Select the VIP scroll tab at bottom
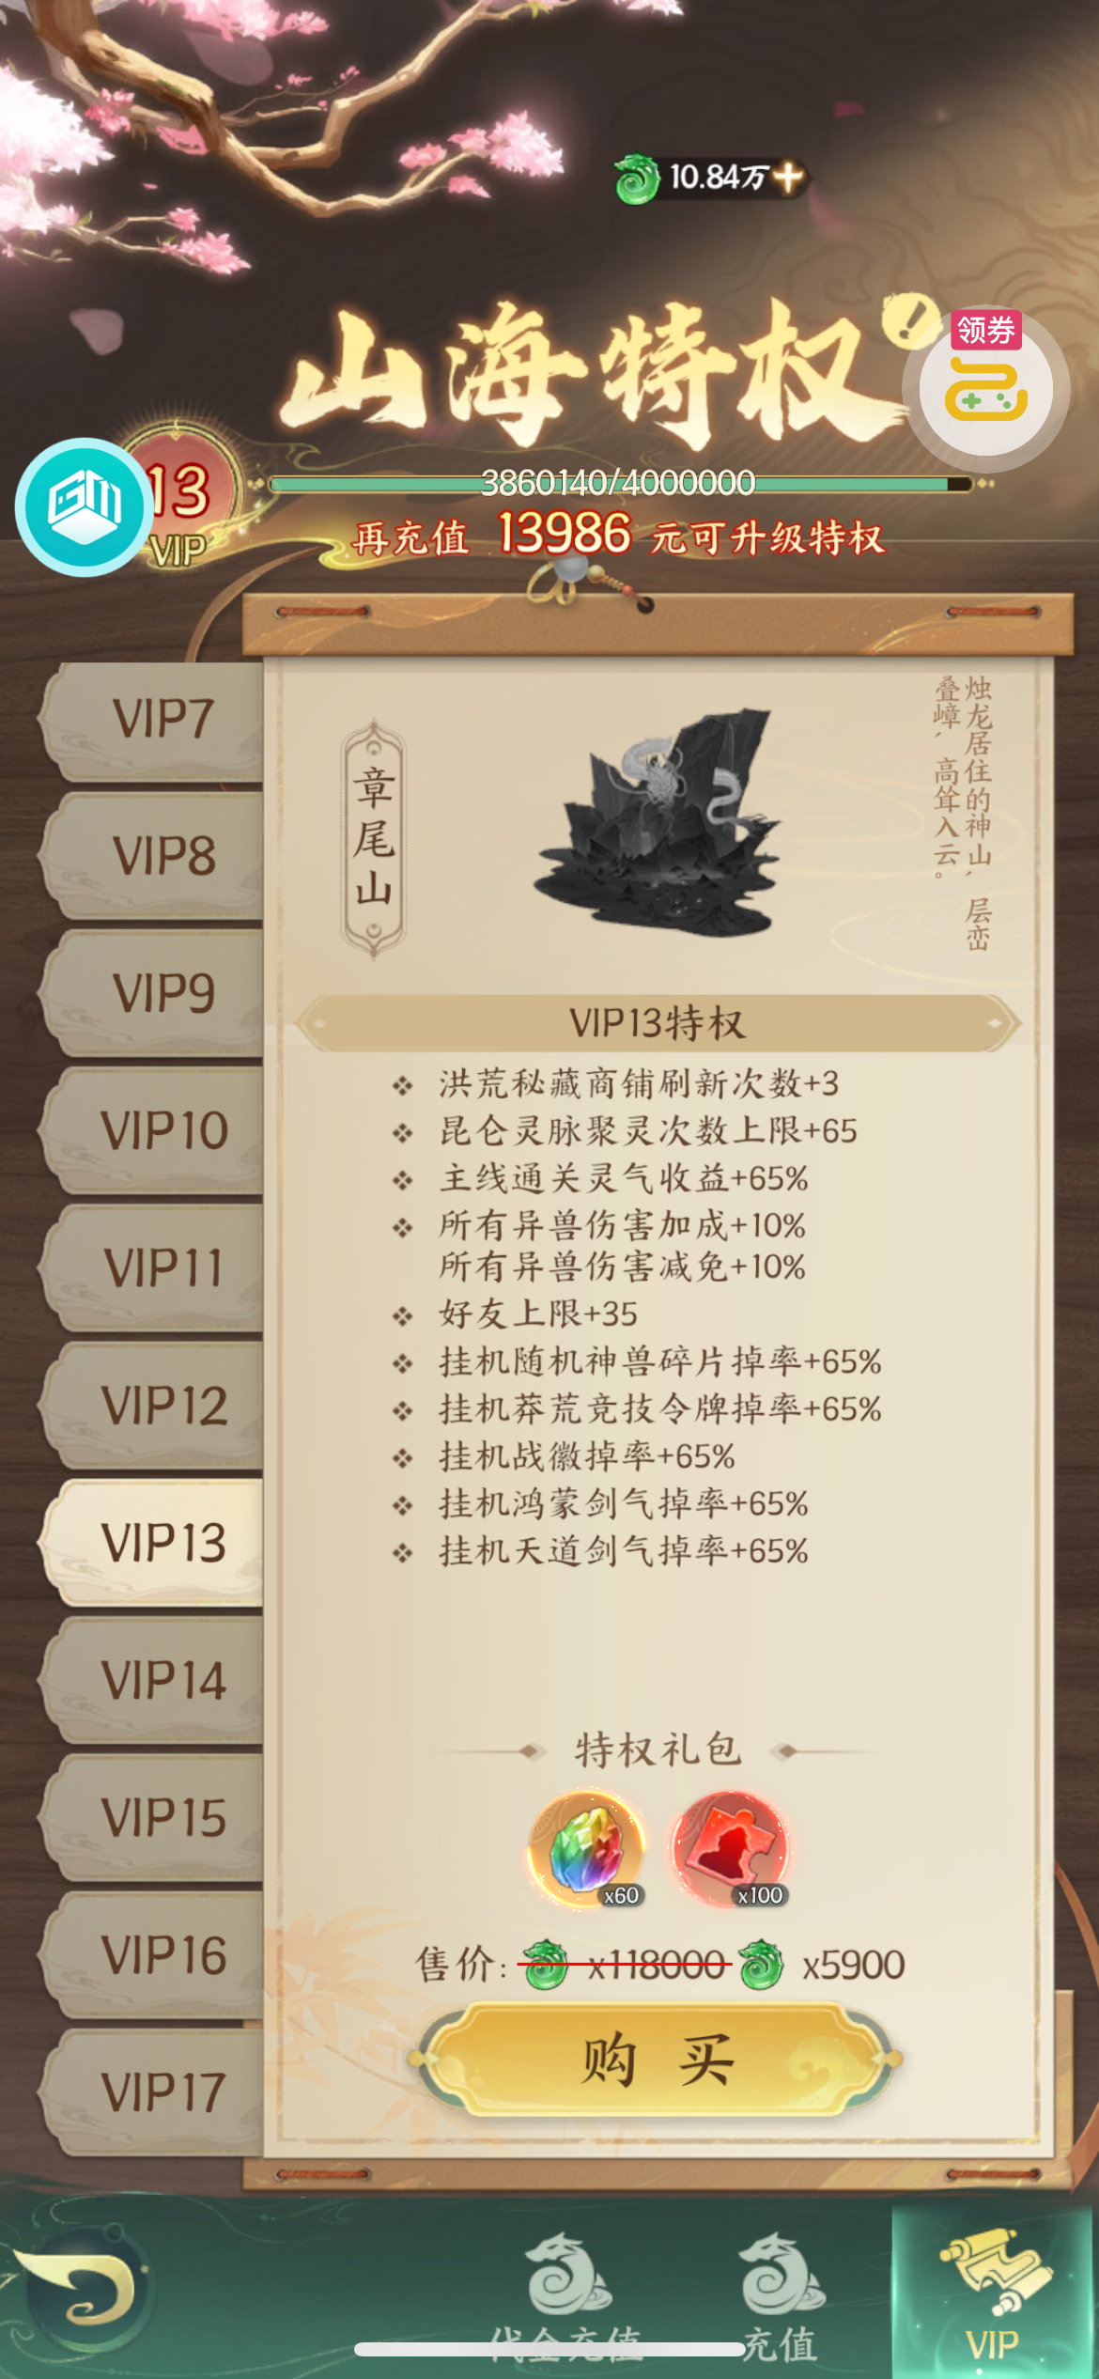The width and height of the screenshot is (1099, 2379). point(994,2293)
